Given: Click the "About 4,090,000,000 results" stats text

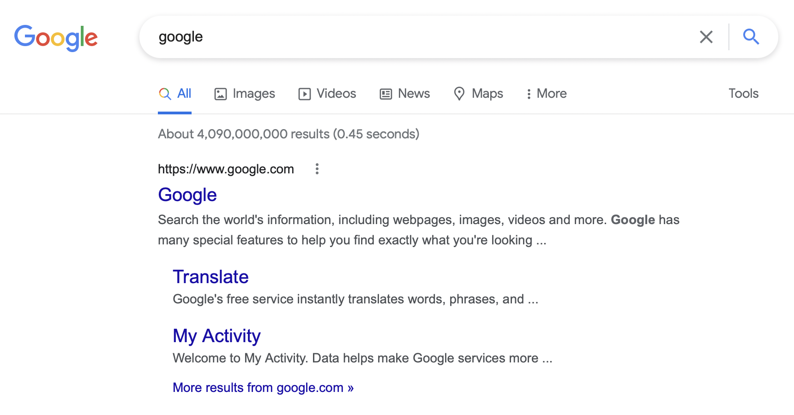Looking at the screenshot, I should pos(289,134).
